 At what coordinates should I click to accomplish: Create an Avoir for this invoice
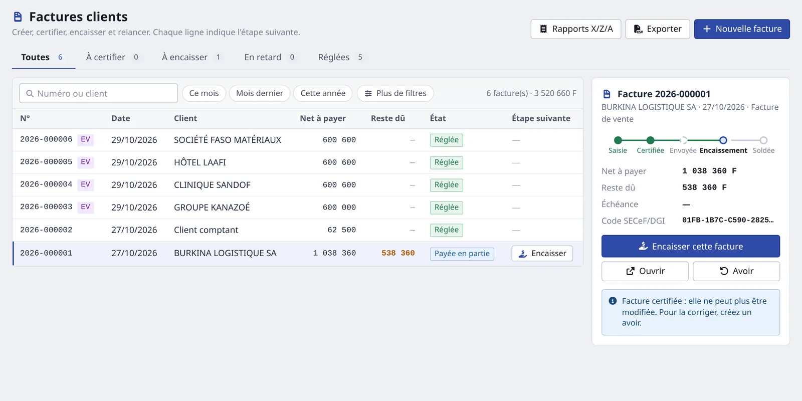tap(736, 271)
